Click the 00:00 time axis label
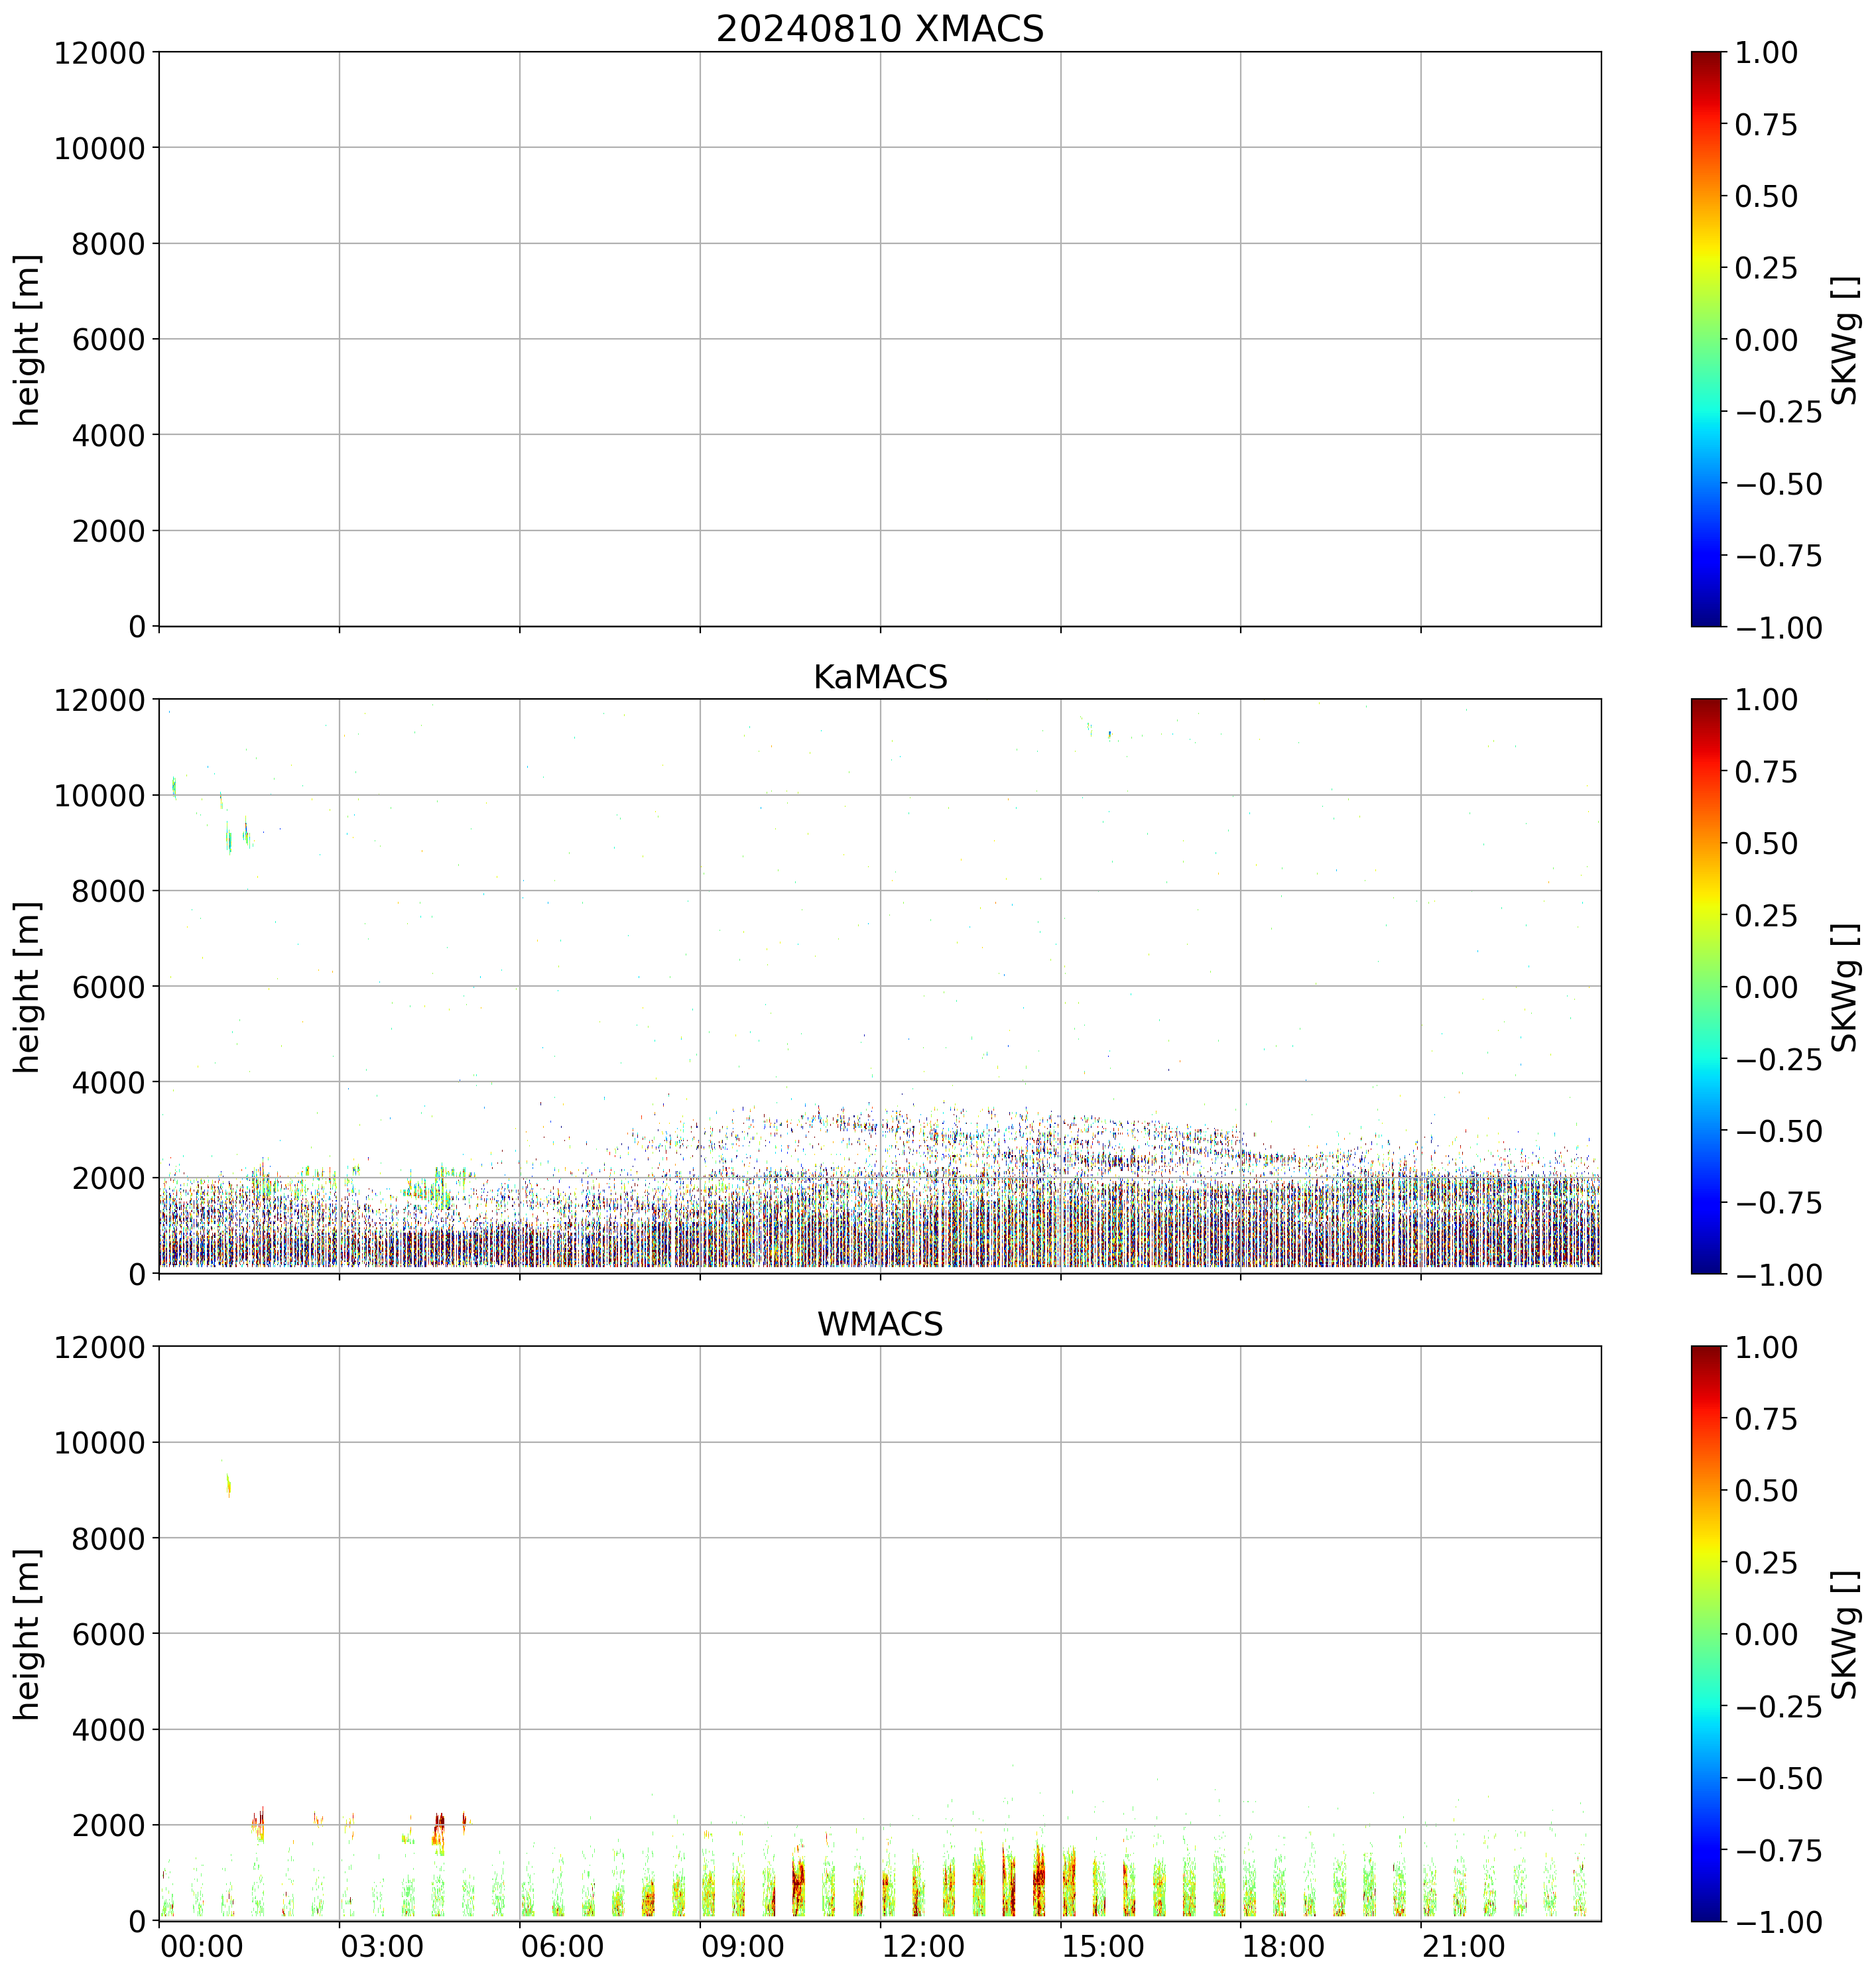 (202, 1947)
